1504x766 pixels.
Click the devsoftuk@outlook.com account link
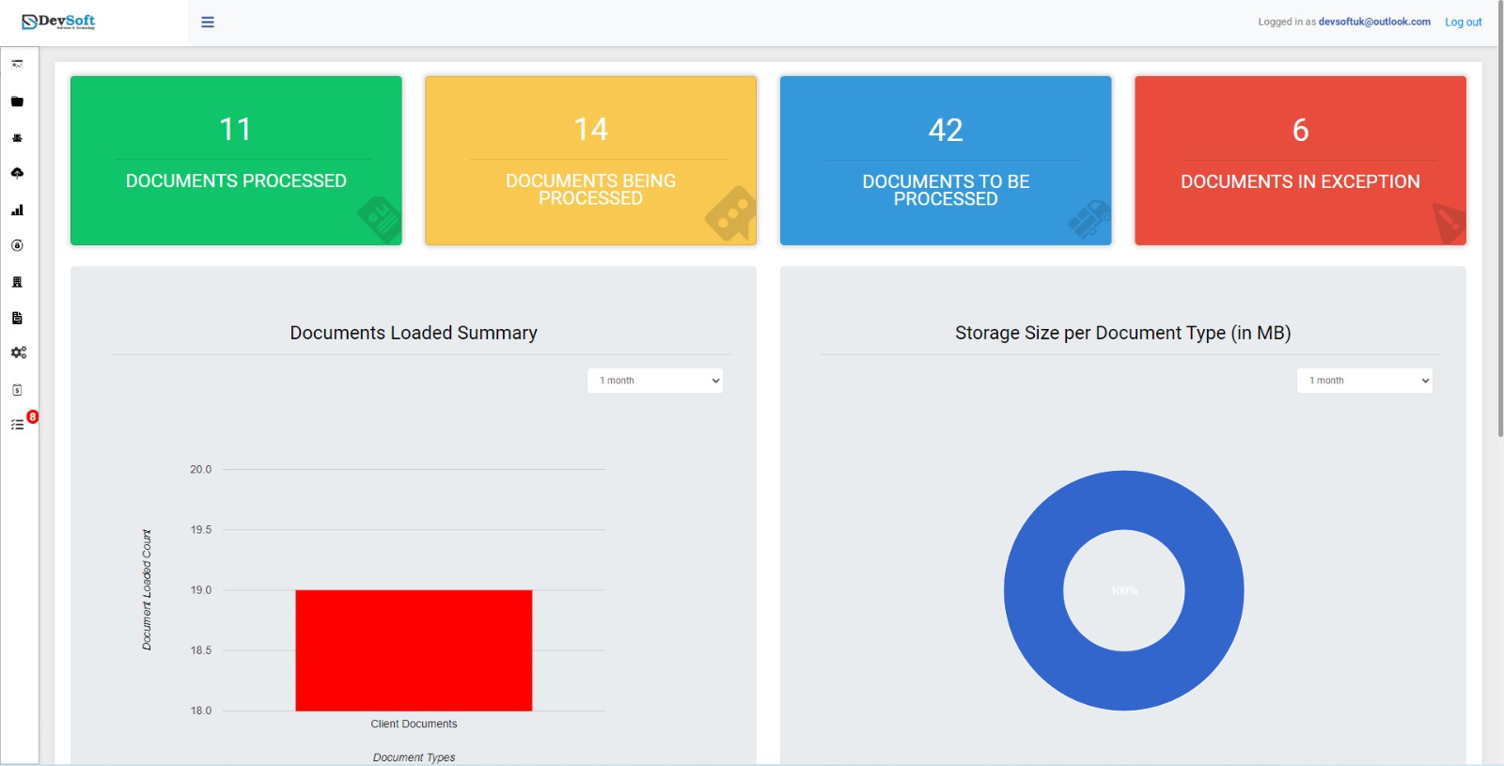(1373, 22)
